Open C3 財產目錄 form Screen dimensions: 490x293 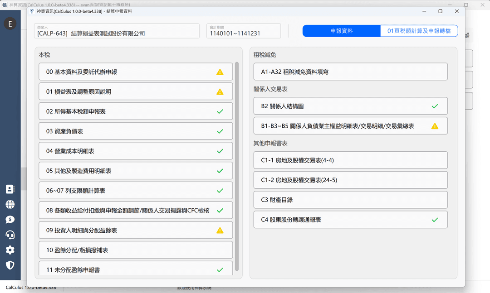point(350,200)
